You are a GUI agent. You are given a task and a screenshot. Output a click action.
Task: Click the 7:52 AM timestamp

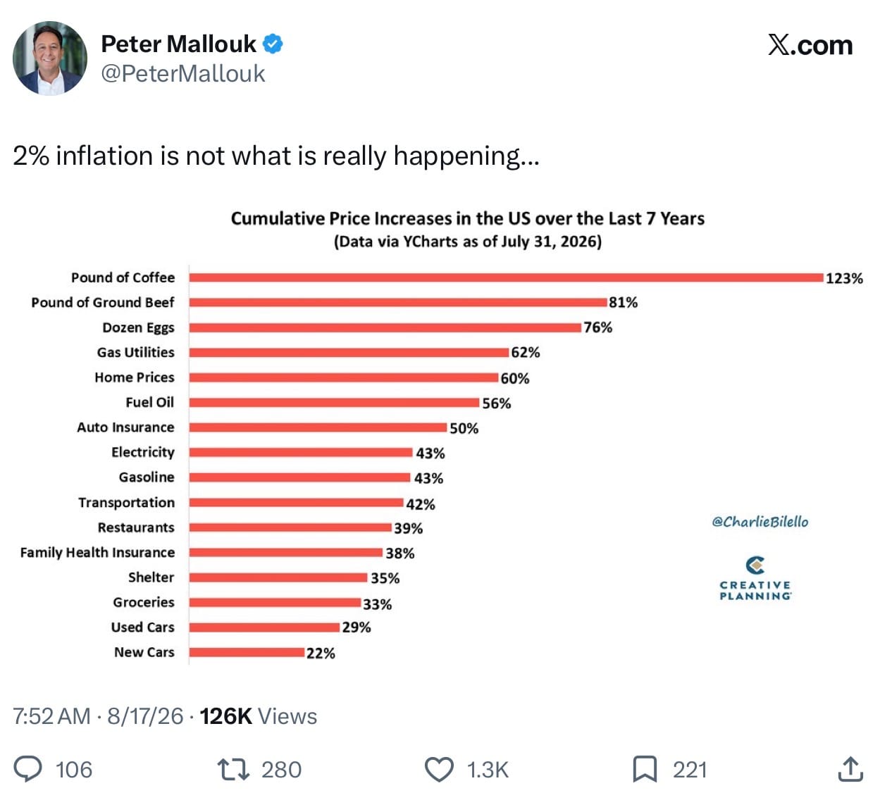pyautogui.click(x=51, y=716)
